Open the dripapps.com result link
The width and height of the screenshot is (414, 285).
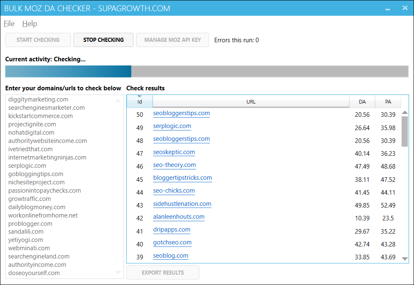172,230
